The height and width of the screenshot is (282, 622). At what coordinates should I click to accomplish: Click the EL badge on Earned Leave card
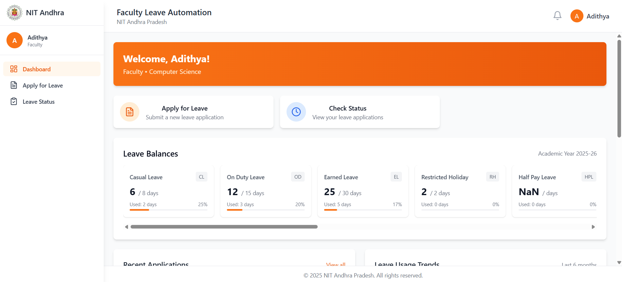[x=396, y=177]
